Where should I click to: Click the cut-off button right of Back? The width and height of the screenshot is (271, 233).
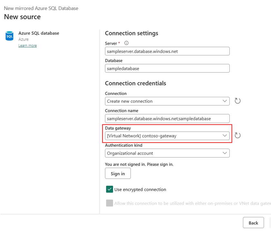click(270, 223)
